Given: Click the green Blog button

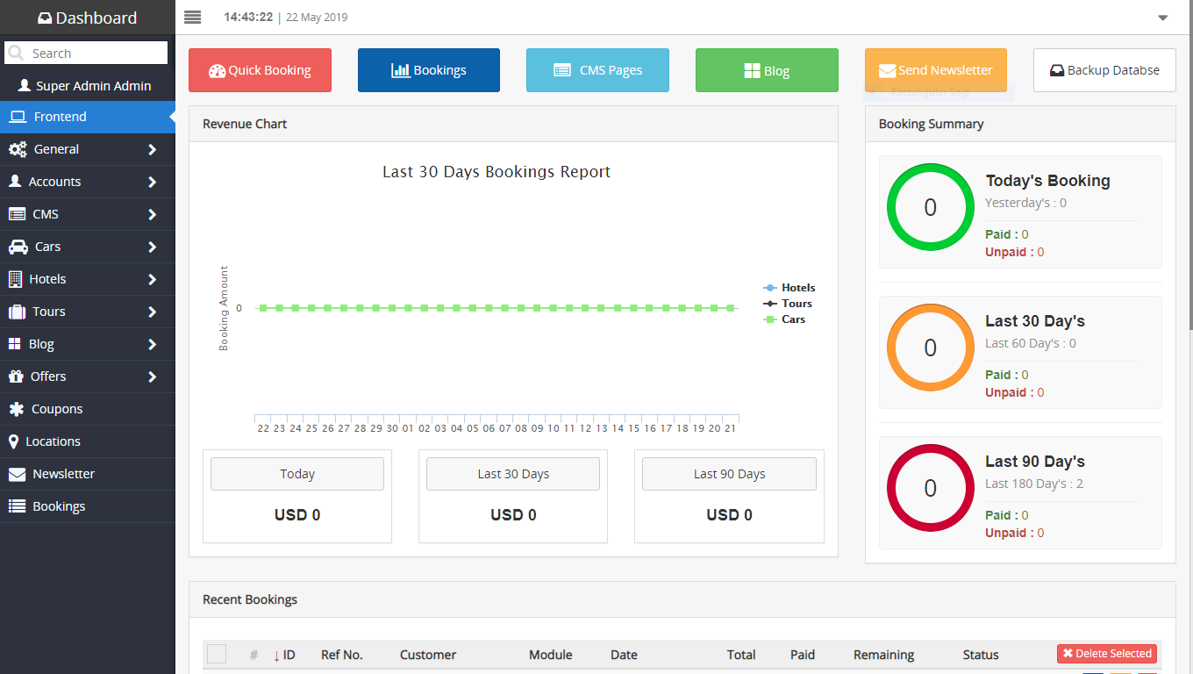Looking at the screenshot, I should (x=767, y=70).
